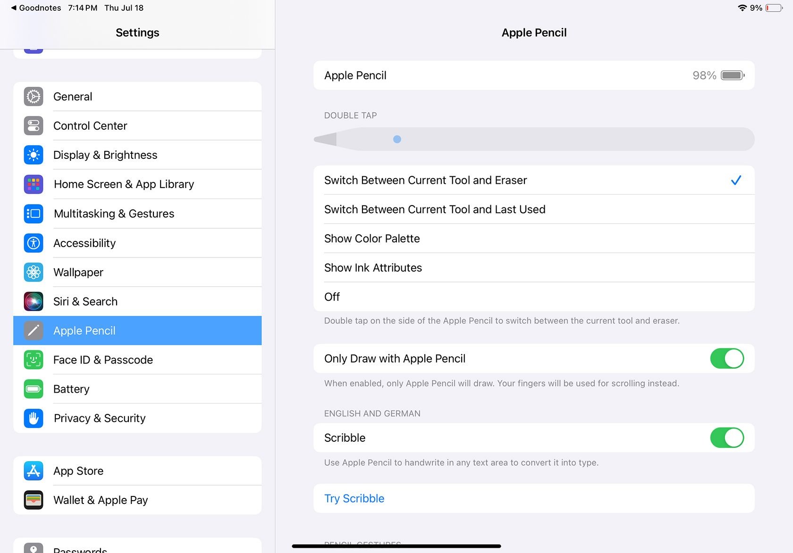
Task: Open Home Screen & App Library row
Action: (x=137, y=184)
